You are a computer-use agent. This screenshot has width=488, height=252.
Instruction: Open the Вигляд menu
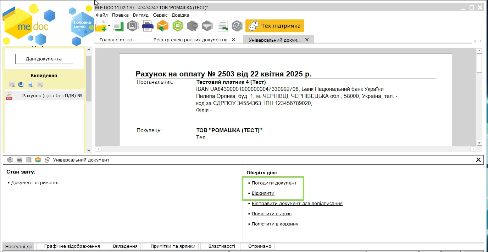pos(141,15)
